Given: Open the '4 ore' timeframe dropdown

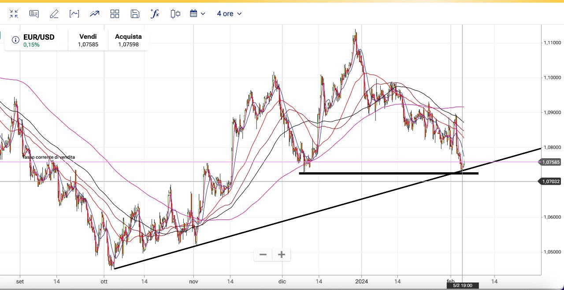Looking at the screenshot, I should coord(229,14).
